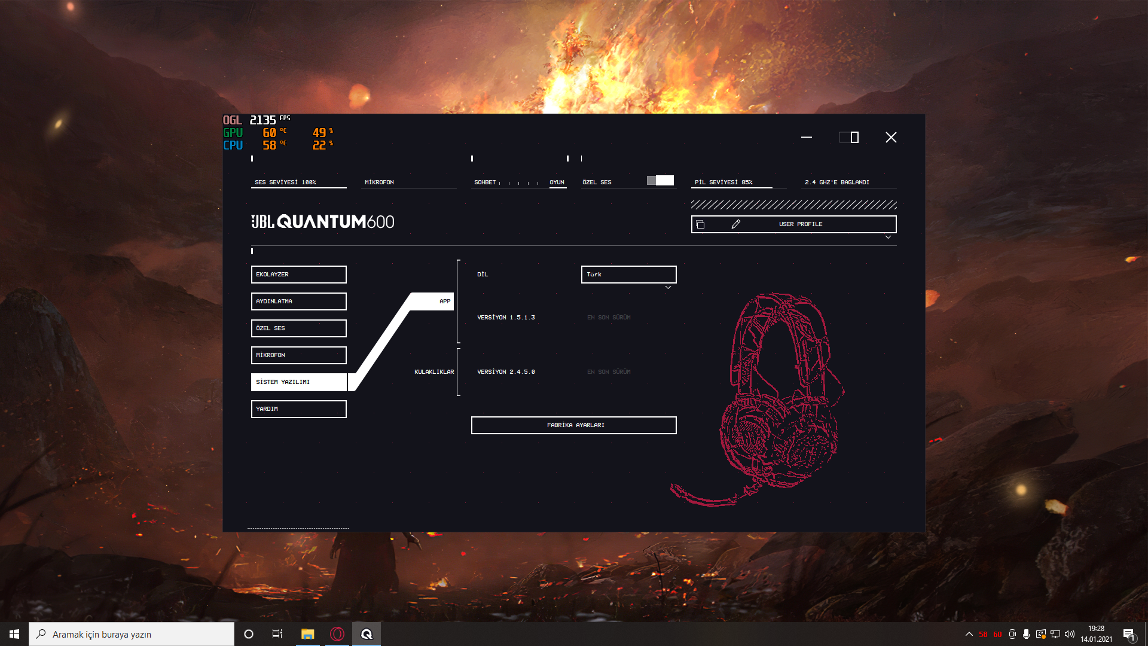The image size is (1148, 646).
Task: Open the Dil language dropdown showing Türk
Action: pos(628,275)
